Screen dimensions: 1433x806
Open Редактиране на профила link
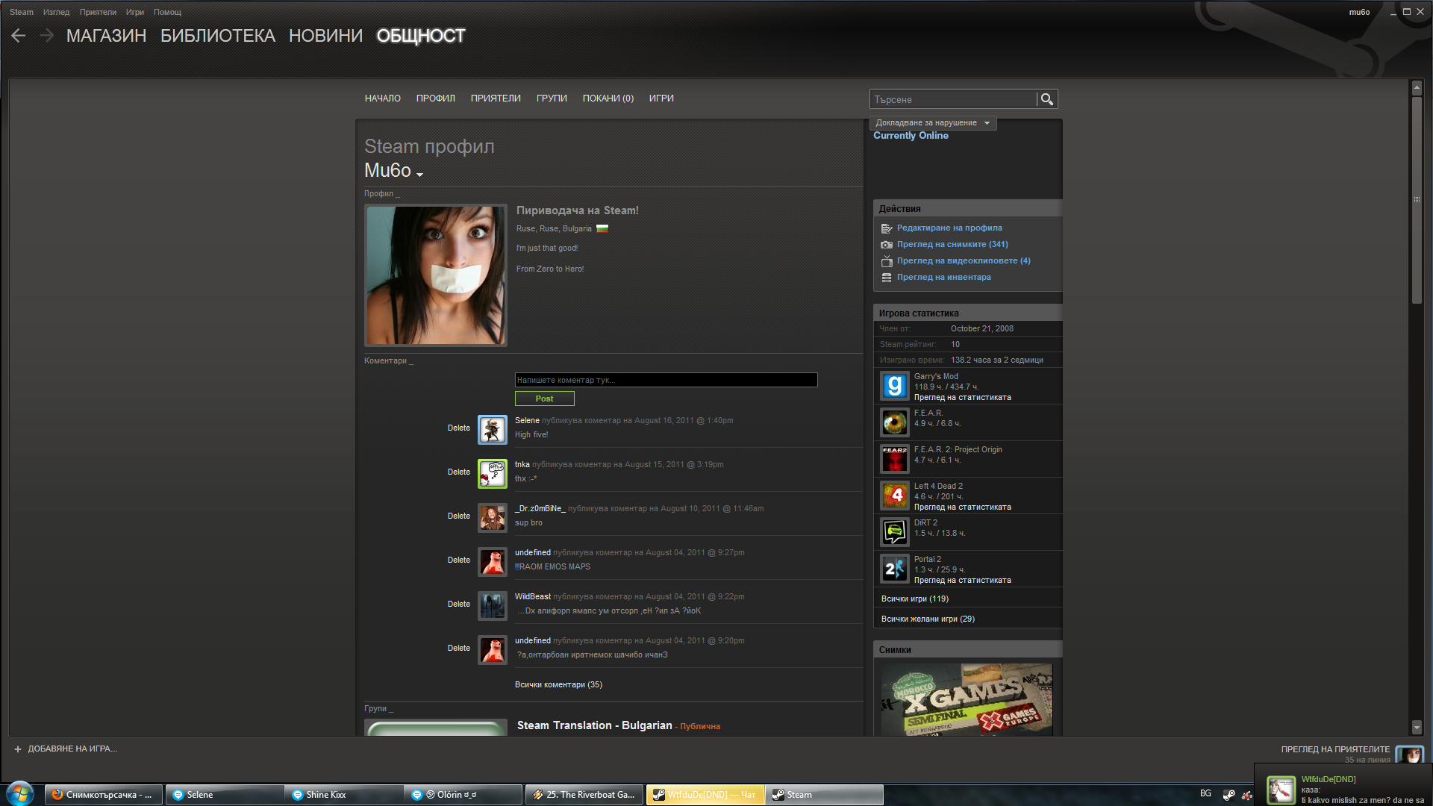[949, 228]
